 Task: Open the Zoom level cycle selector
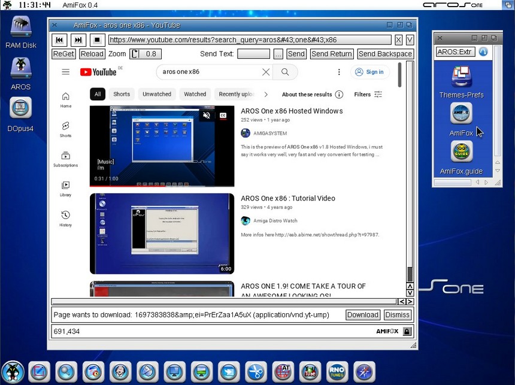point(144,54)
